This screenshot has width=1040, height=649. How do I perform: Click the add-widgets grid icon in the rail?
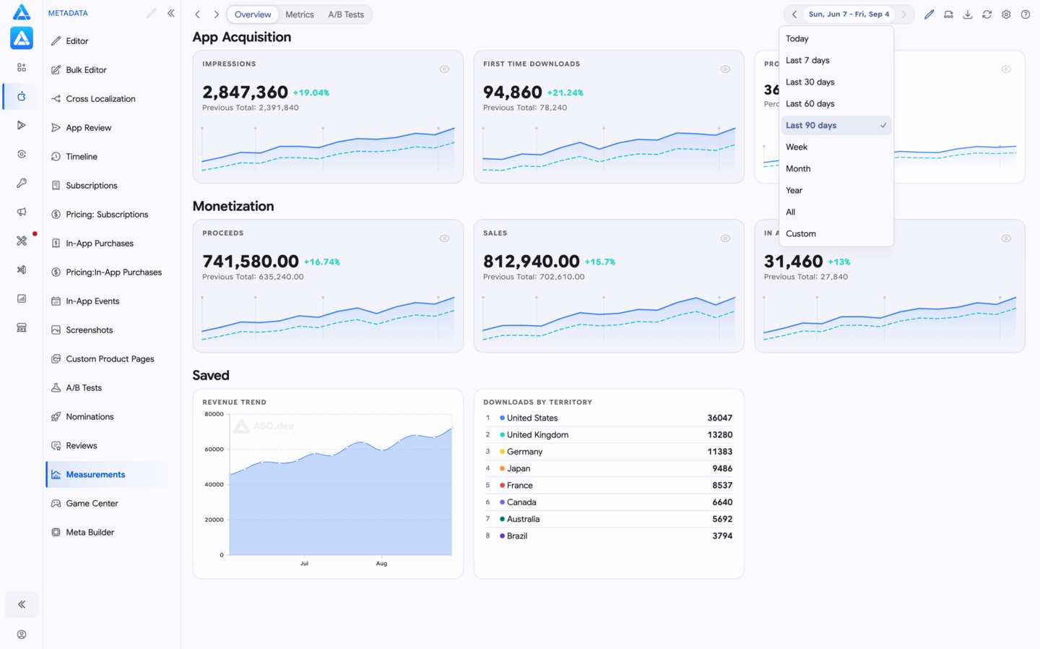22,67
